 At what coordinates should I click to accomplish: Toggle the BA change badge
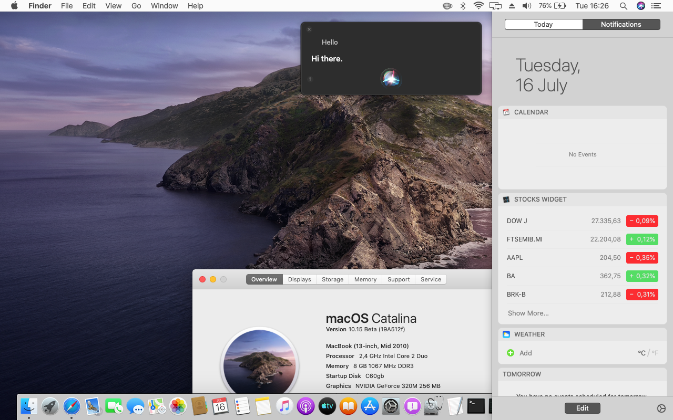(x=642, y=276)
